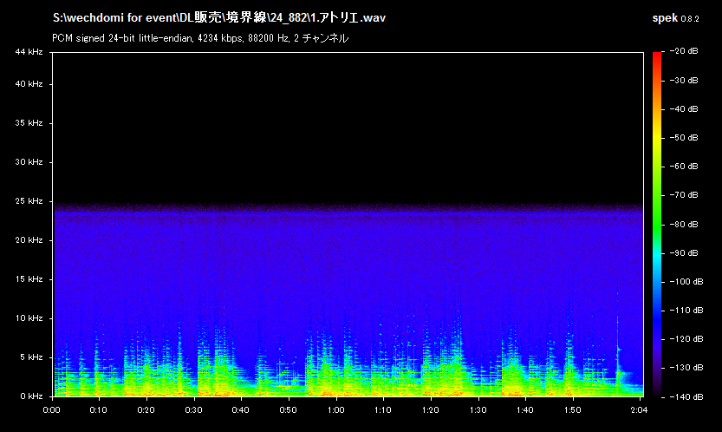Viewport: 722px width, 432px height.
Task: Click the 1:40 time axis label
Action: [525, 409]
